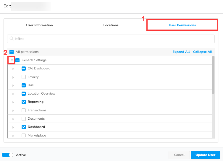Screen dimensions: 223x161
Task: Expand the Risk permissions row
Action: (x=13, y=85)
